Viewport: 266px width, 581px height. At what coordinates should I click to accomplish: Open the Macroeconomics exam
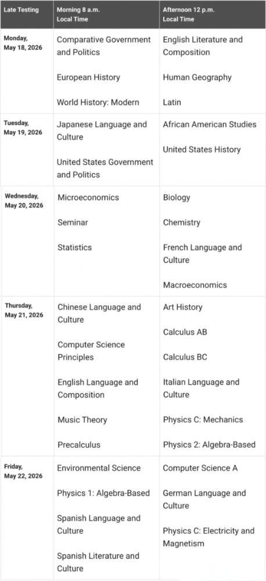195,285
